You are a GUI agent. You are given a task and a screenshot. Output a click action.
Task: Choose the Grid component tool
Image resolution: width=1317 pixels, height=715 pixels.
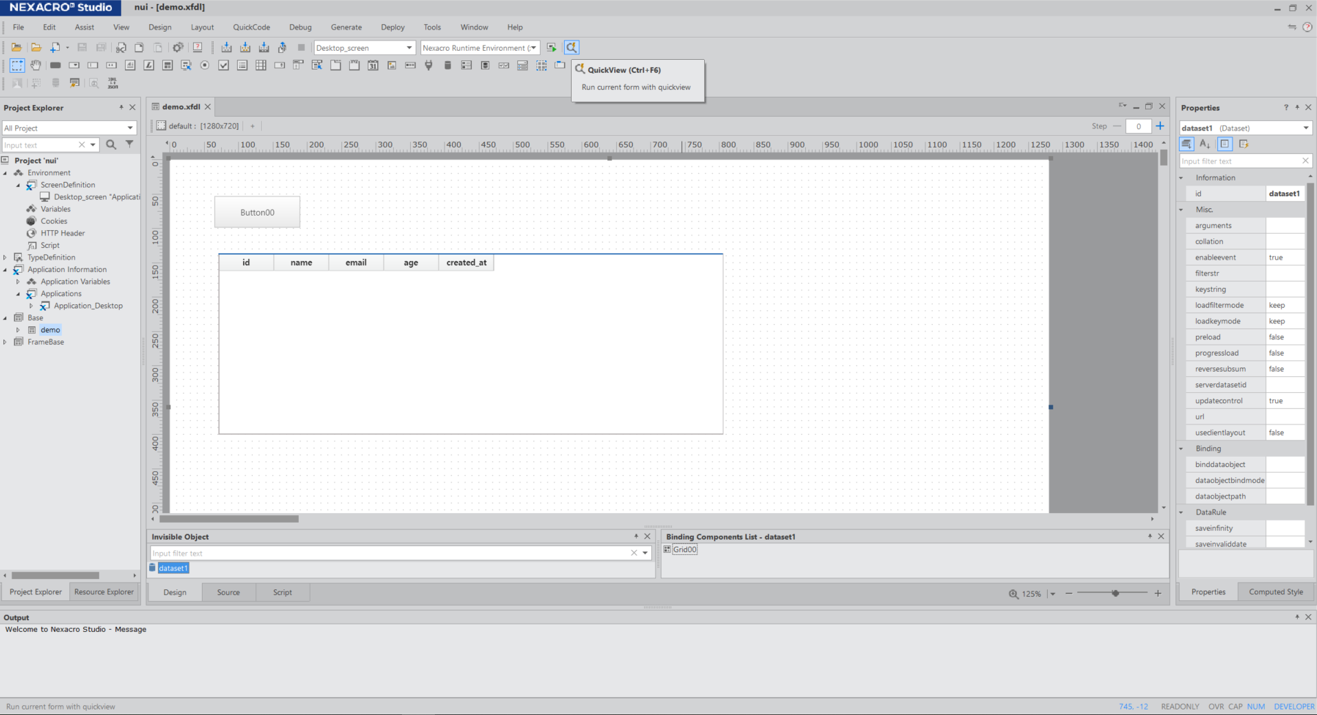coord(260,65)
